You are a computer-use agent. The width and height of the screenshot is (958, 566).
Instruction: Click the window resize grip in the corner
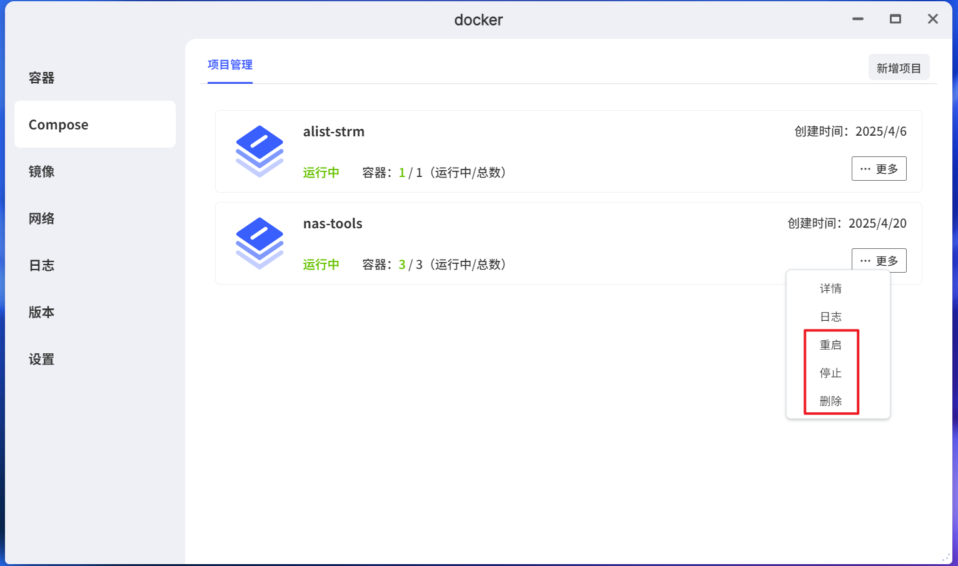946,557
